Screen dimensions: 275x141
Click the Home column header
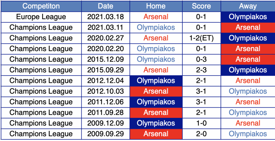tap(156, 6)
